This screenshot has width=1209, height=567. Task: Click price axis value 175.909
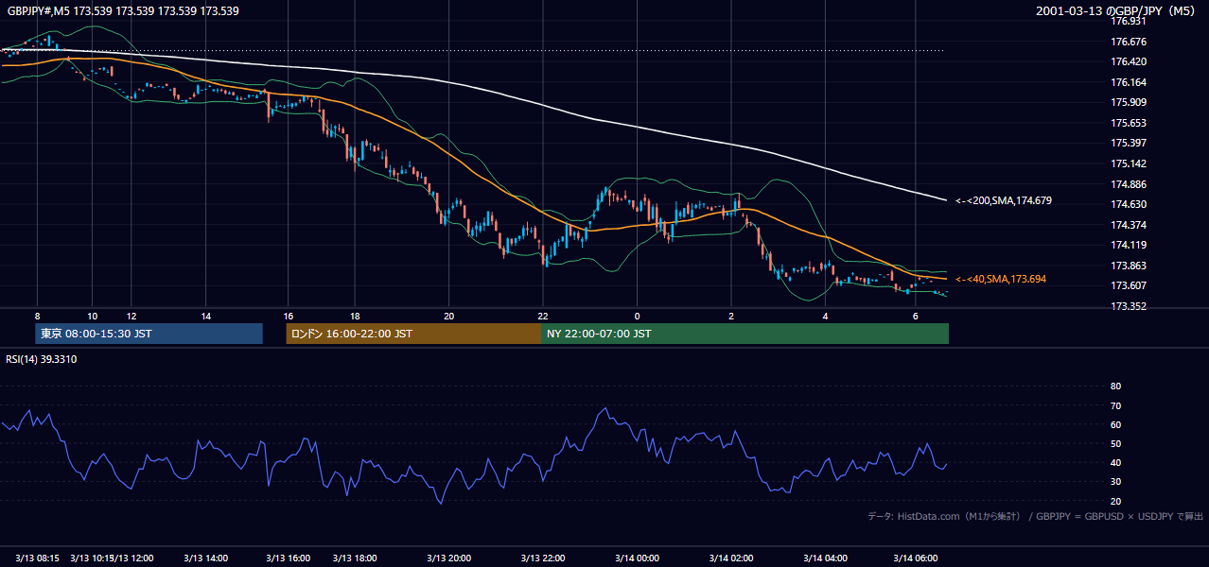click(x=1129, y=102)
